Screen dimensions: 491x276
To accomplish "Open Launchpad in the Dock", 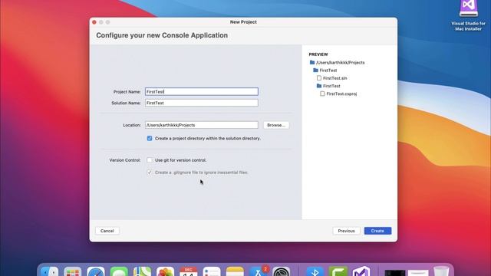I will (73, 271).
